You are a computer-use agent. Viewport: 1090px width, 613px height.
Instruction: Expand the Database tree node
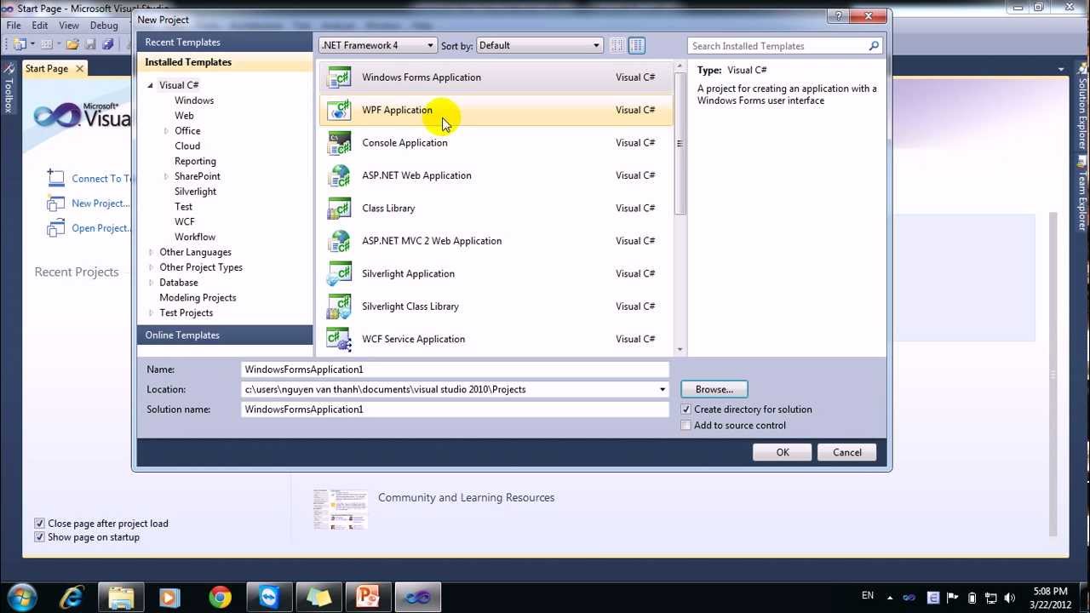[x=151, y=283]
